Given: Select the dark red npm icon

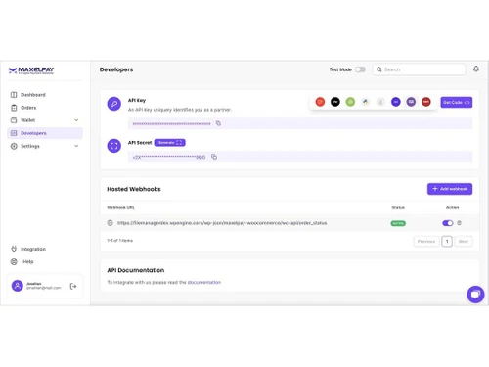Looking at the screenshot, I should (426, 102).
